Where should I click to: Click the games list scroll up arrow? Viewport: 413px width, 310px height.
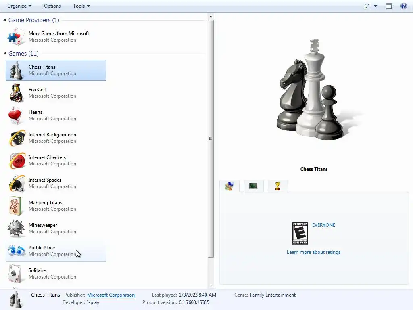(211, 16)
